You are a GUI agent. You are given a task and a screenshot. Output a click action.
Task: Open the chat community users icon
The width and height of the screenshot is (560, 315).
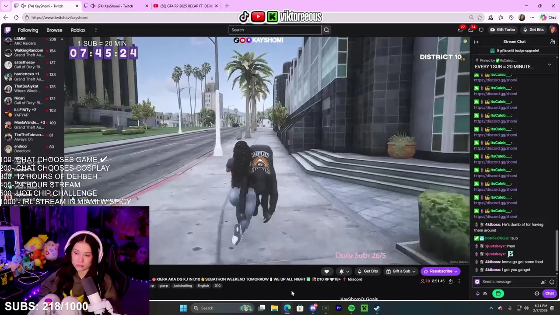coord(553,42)
